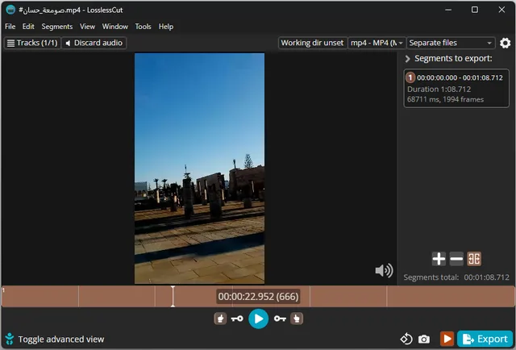The image size is (516, 350).
Task: Toggle the orange play-segments icon beside Export
Action: click(x=446, y=340)
